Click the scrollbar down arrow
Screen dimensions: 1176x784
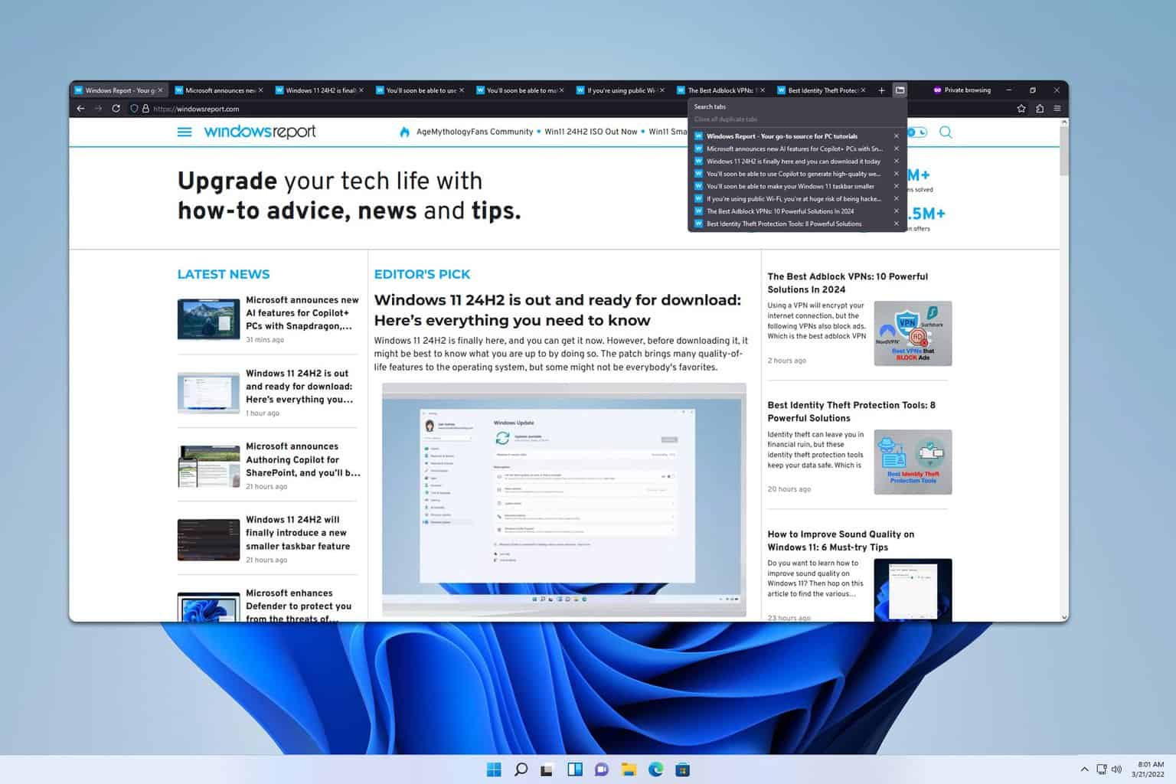pos(1063,617)
